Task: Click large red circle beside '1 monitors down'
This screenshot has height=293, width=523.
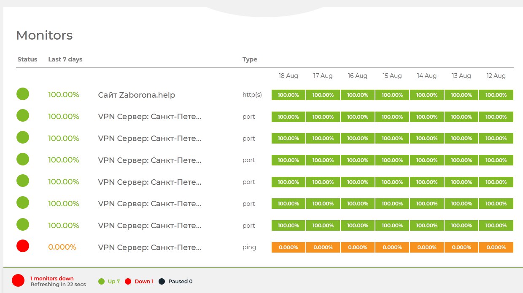Action: pyautogui.click(x=18, y=280)
